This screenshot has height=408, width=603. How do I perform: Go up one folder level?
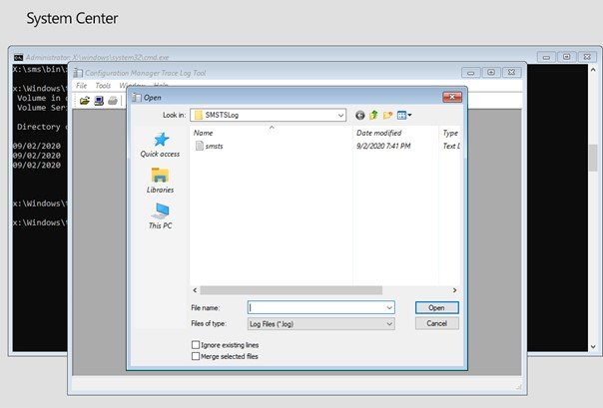pyautogui.click(x=373, y=115)
